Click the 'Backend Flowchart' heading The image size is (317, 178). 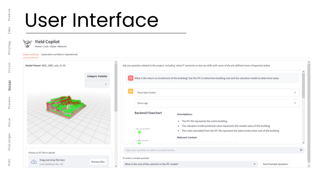pos(148,113)
